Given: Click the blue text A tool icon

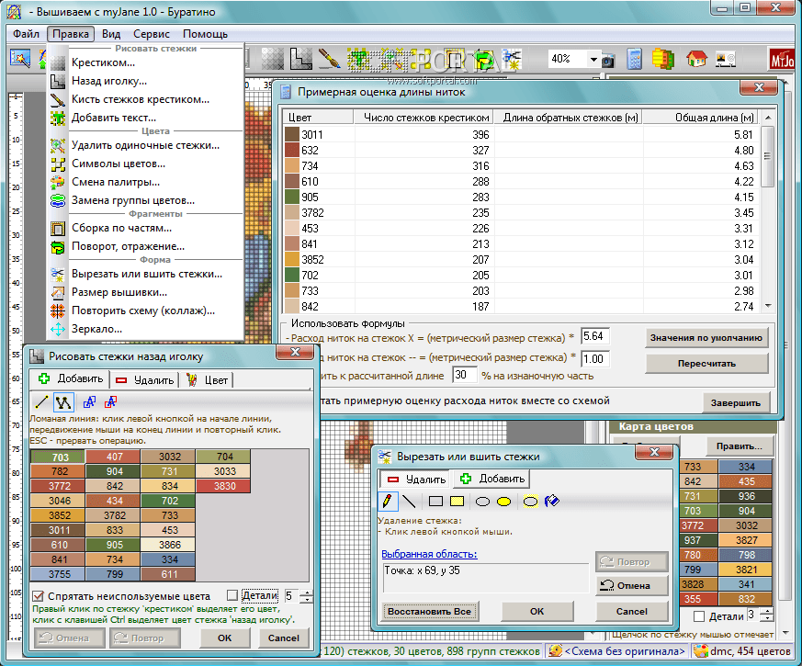Looking at the screenshot, I should pyautogui.click(x=89, y=402).
